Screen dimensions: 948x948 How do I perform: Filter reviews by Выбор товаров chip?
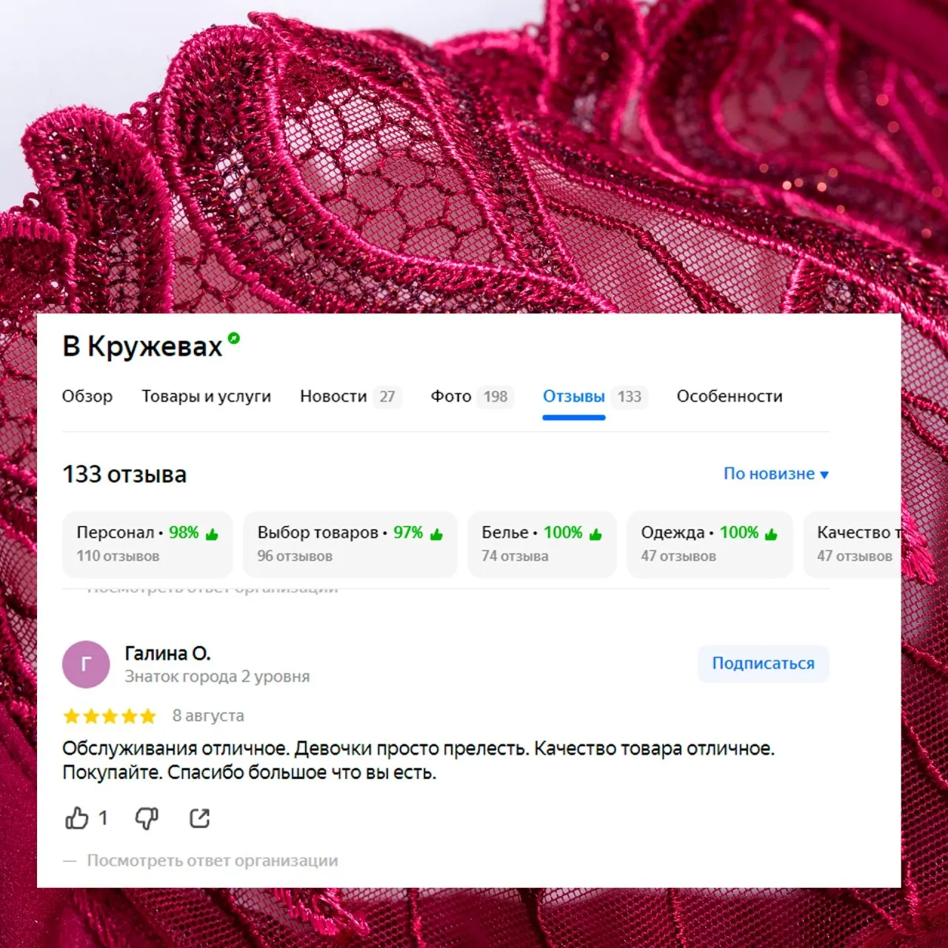point(350,544)
